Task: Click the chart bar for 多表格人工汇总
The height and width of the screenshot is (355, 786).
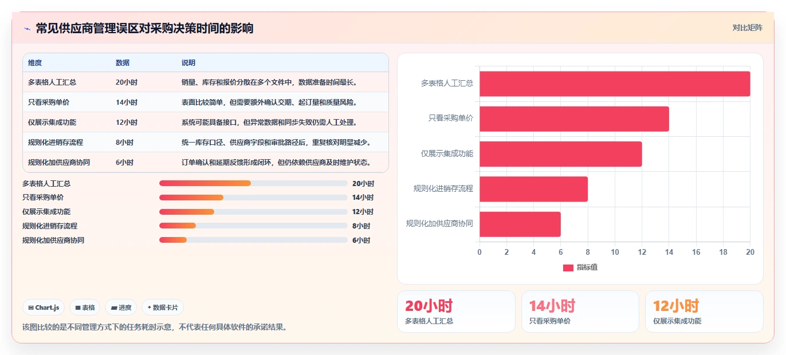Action: pyautogui.click(x=615, y=84)
